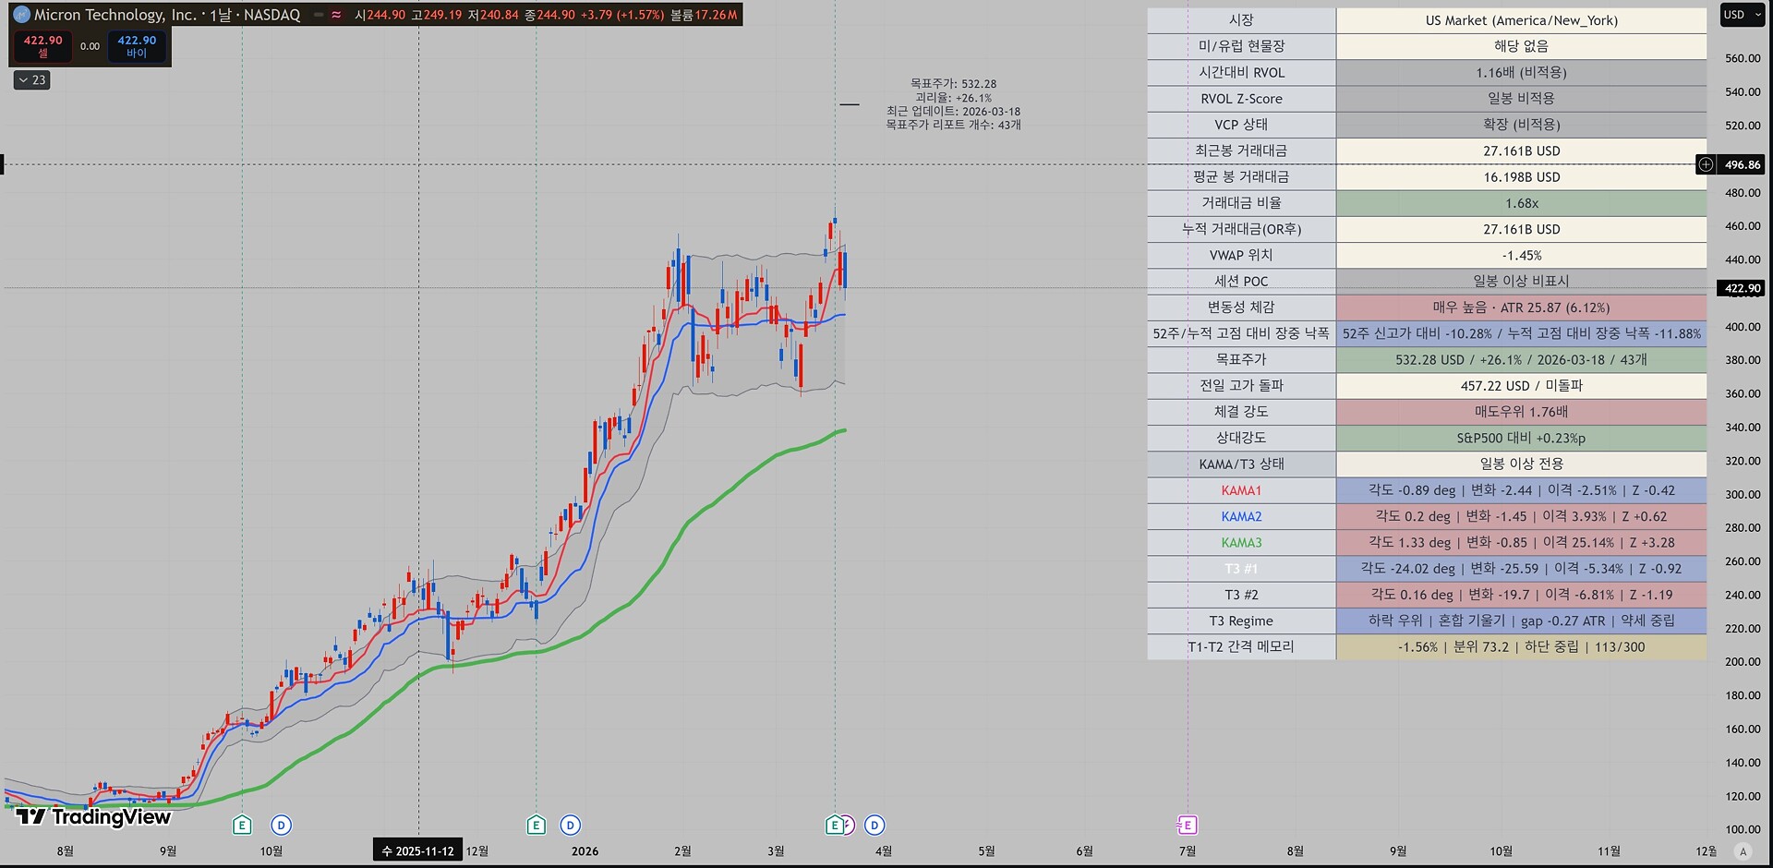Click the 매도우위 1.76배 cell

click(1521, 412)
